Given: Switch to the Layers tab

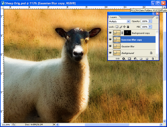Looking at the screenshot, I should [x=114, y=17].
